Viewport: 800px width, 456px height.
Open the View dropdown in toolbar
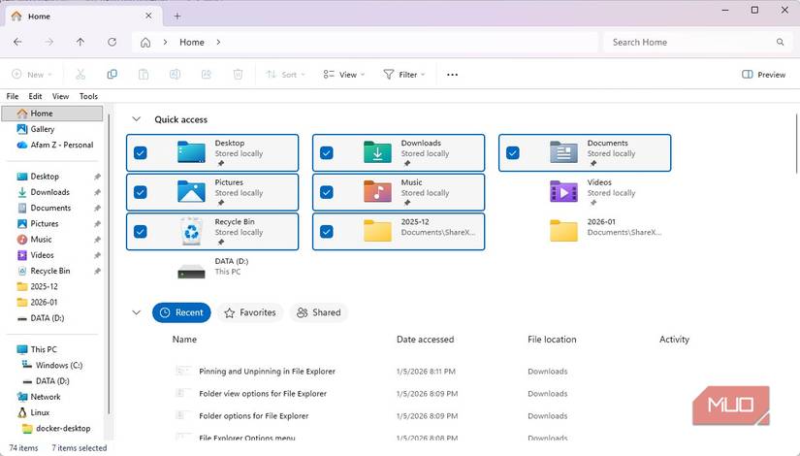click(x=344, y=75)
